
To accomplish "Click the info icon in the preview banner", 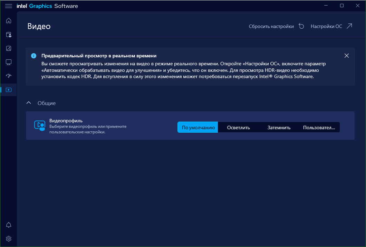I will click(x=33, y=56).
